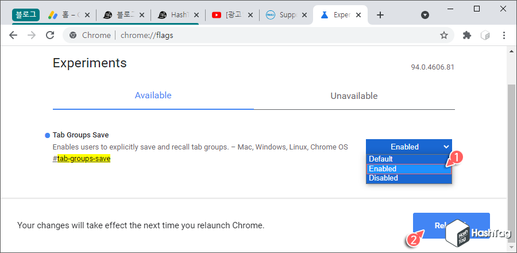This screenshot has height=253, width=517.
Task: Maximize the Chrome window
Action: point(477,9)
